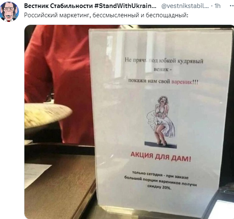This screenshot has width=234, height=219.
Task: Open the attached photo of the sign
Action: 129,122
